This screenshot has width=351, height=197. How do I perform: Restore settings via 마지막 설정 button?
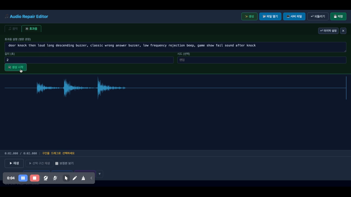pos(328,31)
